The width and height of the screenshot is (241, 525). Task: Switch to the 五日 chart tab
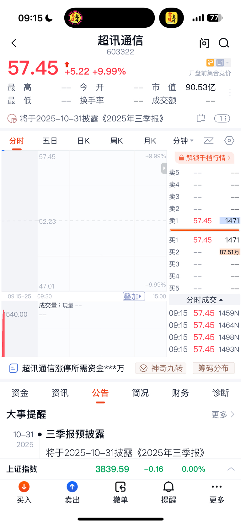tap(50, 141)
